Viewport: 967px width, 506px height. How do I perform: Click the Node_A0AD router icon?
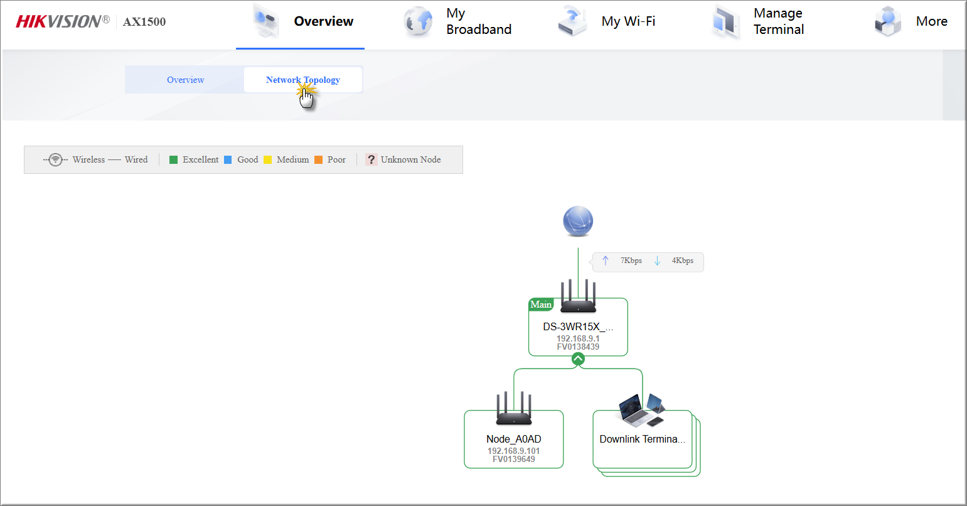tap(513, 409)
